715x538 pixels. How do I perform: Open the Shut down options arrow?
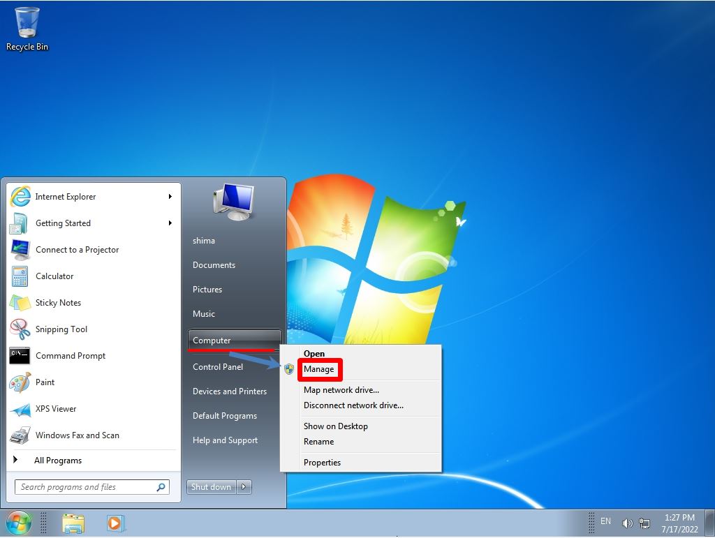pyautogui.click(x=244, y=487)
